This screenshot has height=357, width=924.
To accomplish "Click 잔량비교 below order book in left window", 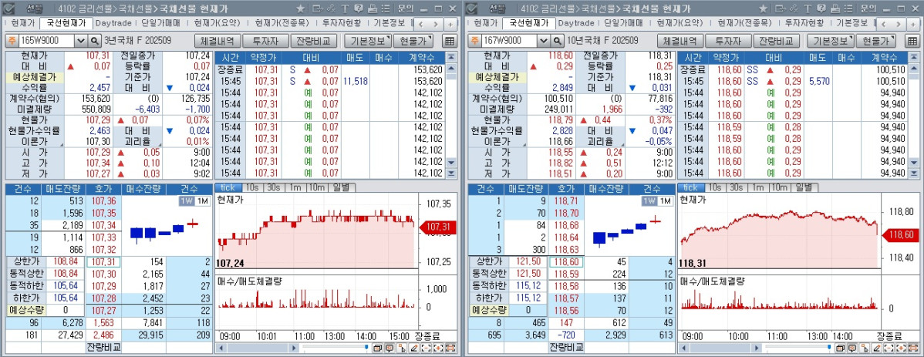I will coord(103,346).
